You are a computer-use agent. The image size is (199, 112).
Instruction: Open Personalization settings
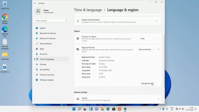coord(52,44)
